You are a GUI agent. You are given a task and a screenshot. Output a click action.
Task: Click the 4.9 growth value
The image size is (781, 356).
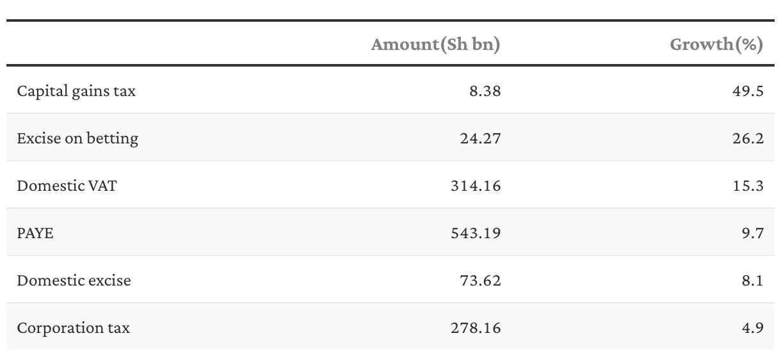(753, 328)
